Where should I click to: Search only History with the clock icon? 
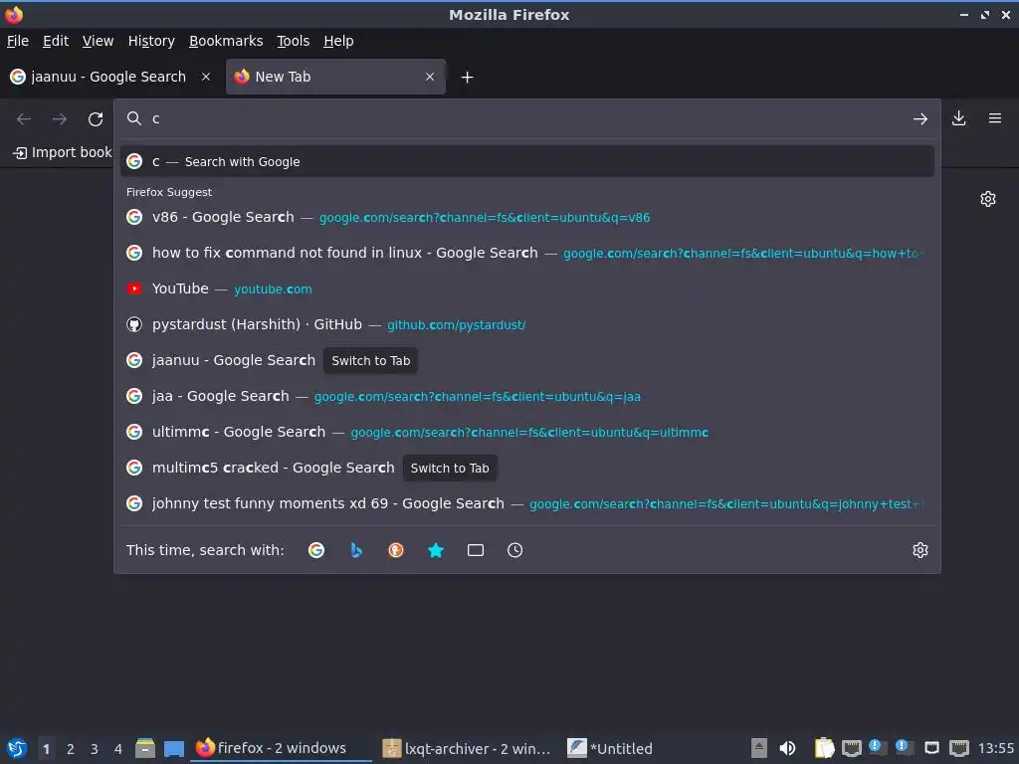point(514,550)
